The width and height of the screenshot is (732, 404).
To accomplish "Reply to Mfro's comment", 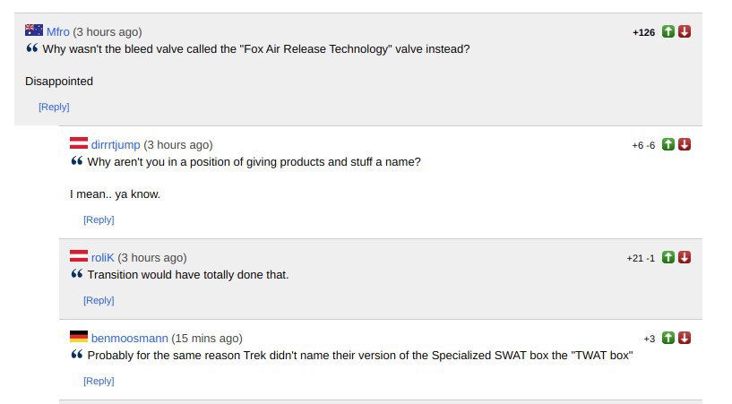I will click(54, 107).
